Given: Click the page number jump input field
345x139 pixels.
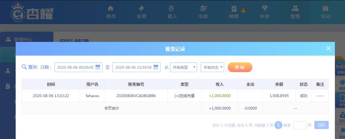Looking at the screenshot, I should pos(300,125).
